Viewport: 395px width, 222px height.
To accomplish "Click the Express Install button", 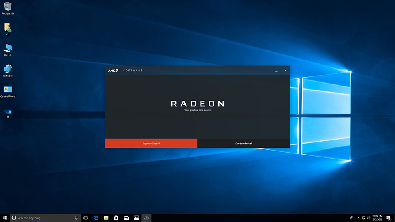I will point(151,143).
